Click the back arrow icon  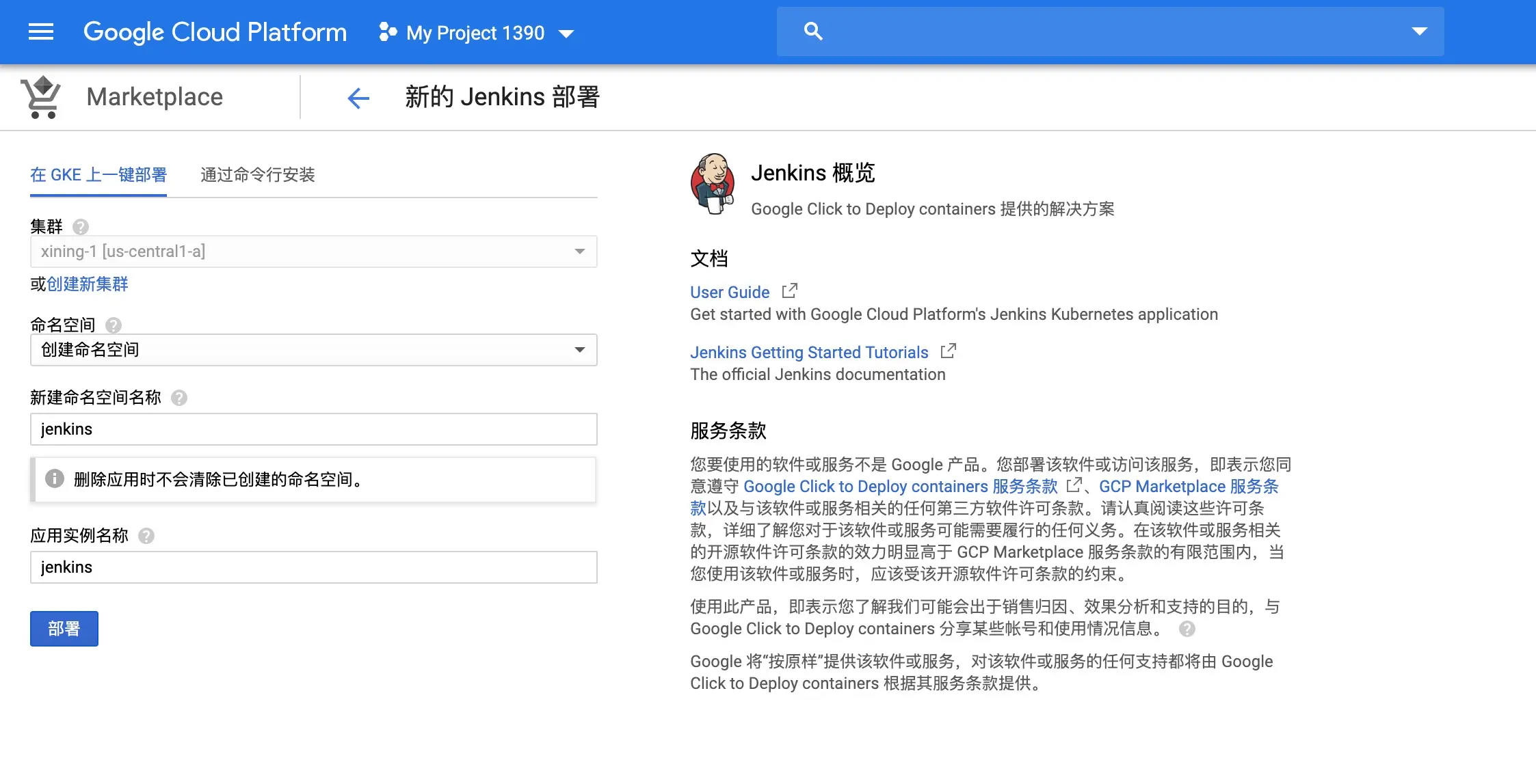pos(358,98)
